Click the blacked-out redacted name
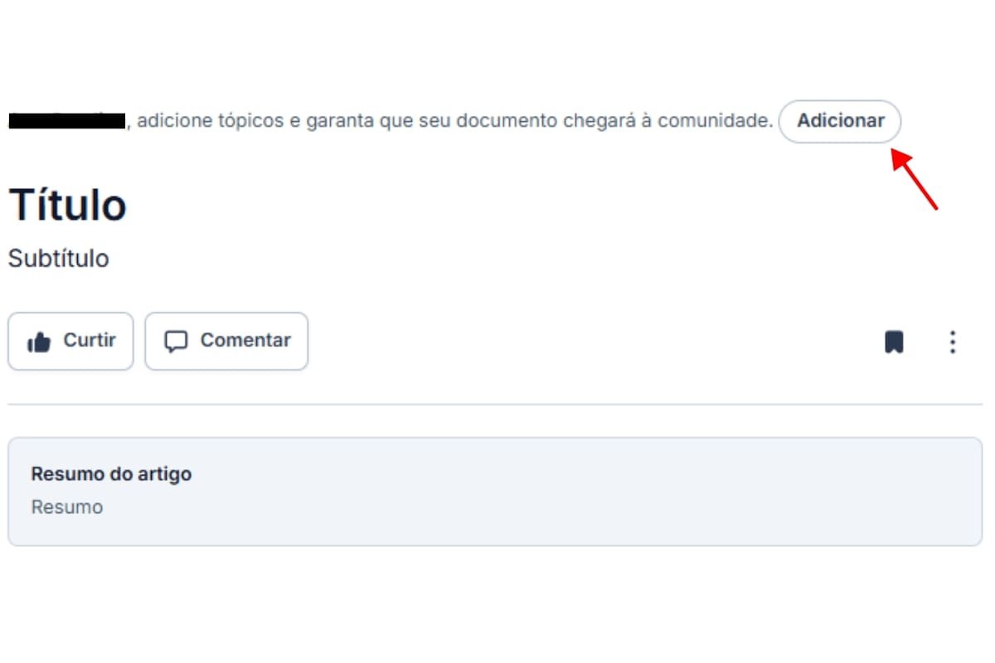This screenshot has height=663, width=995. tap(66, 121)
